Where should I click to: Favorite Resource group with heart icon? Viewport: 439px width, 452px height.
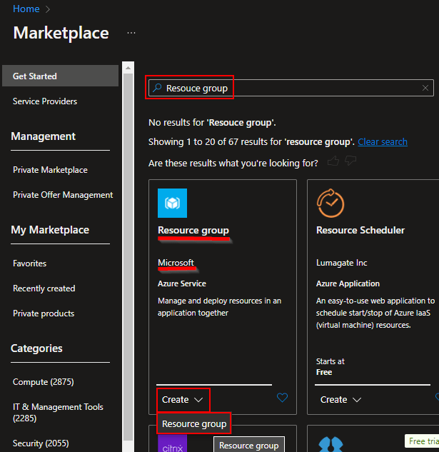pyautogui.click(x=282, y=398)
